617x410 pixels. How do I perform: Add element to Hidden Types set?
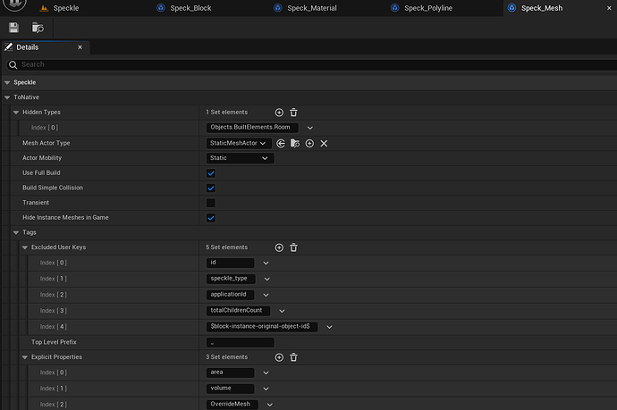coord(279,113)
